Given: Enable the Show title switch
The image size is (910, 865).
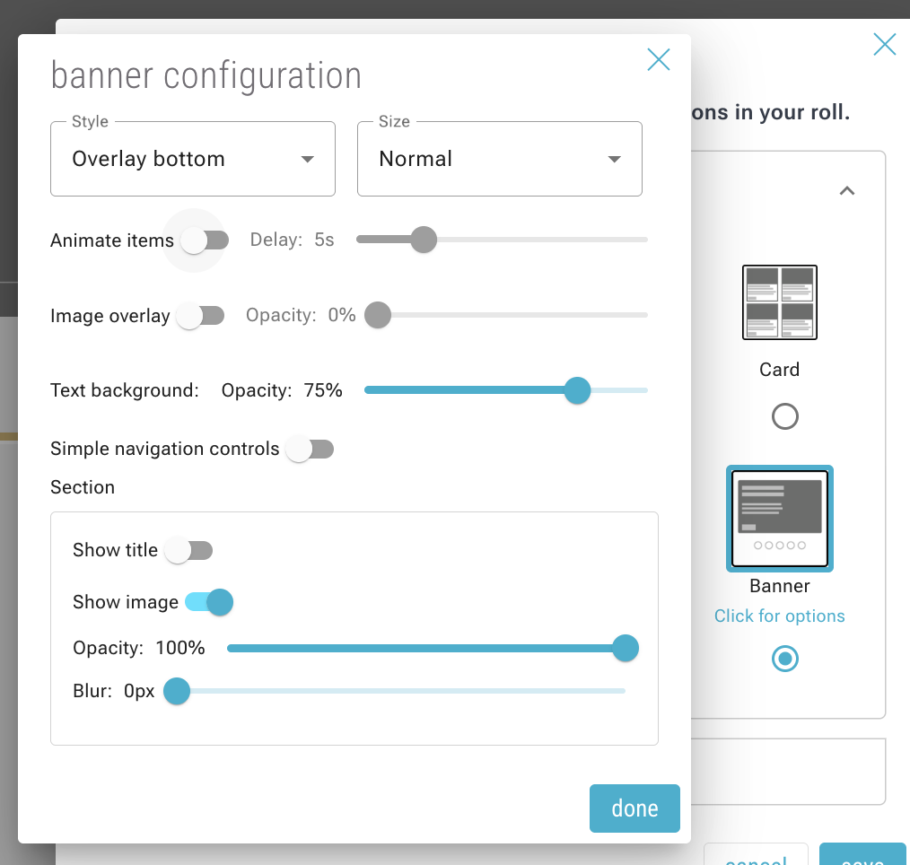Looking at the screenshot, I should pos(188,550).
